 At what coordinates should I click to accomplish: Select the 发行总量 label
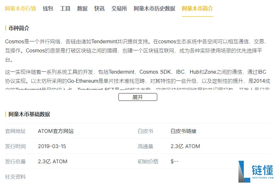(x=16, y=161)
